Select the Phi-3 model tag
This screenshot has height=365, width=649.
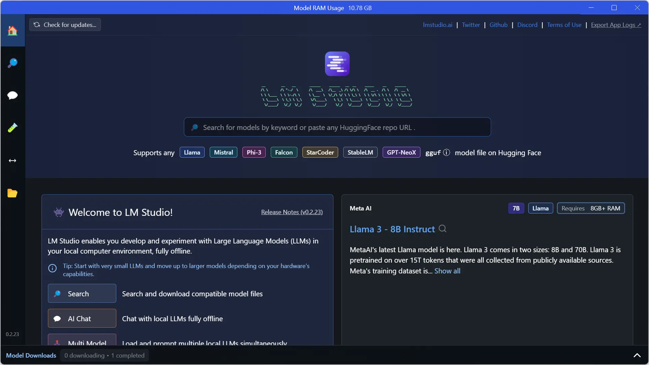[254, 152]
